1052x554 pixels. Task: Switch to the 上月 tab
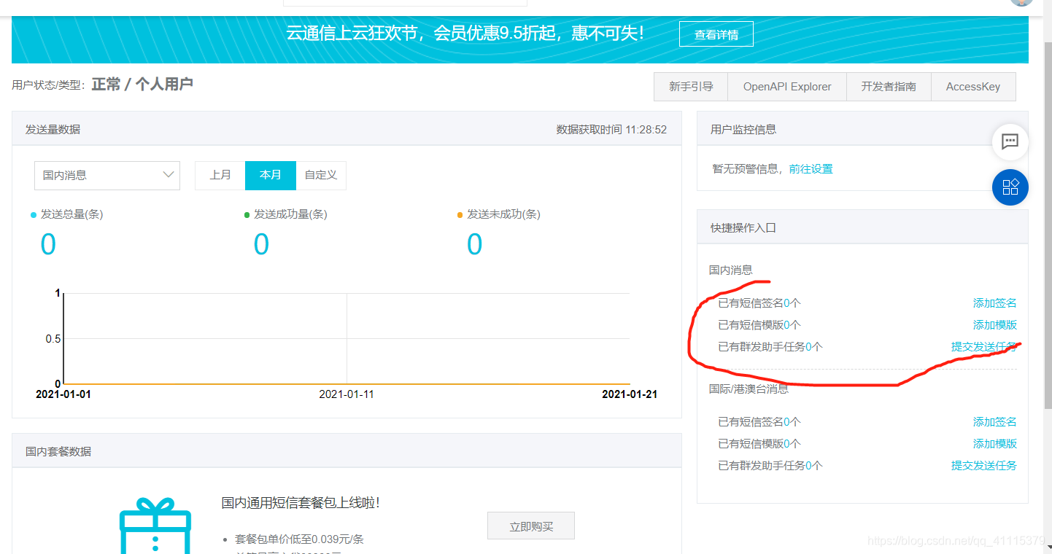tap(220, 176)
